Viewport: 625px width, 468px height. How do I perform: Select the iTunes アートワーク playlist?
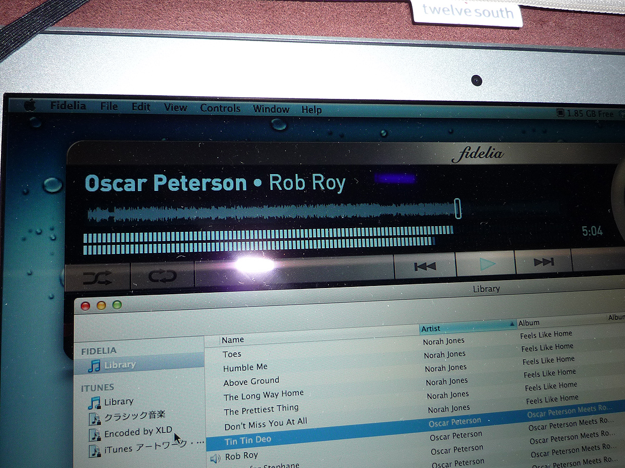point(154,448)
